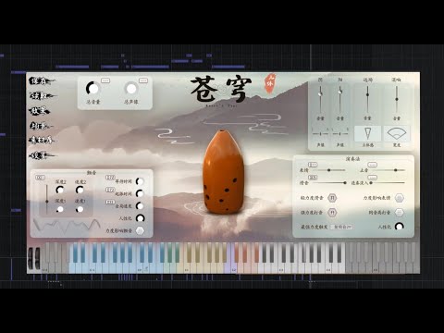Image resolution: width=444 pixels, height=333 pixels.
Task: Click the 速度2 vibrato knob
Action: 80,190
